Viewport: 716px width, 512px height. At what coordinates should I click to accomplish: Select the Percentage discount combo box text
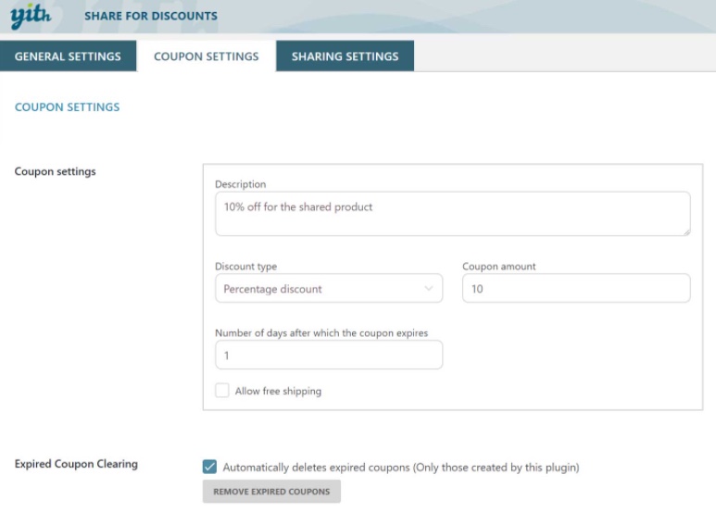[x=273, y=289]
